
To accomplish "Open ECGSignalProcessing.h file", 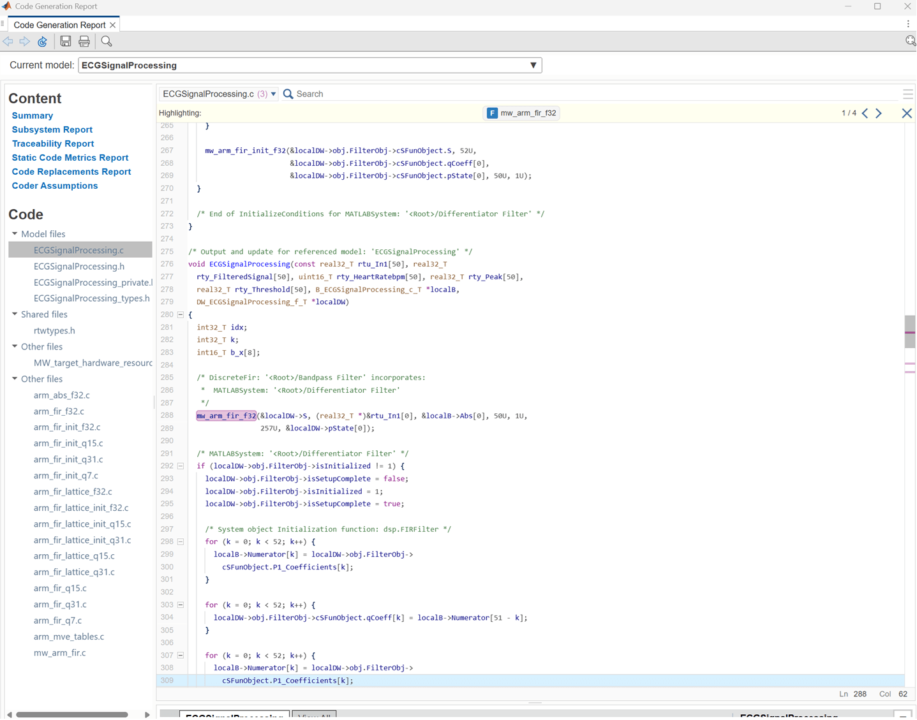I will (79, 267).
